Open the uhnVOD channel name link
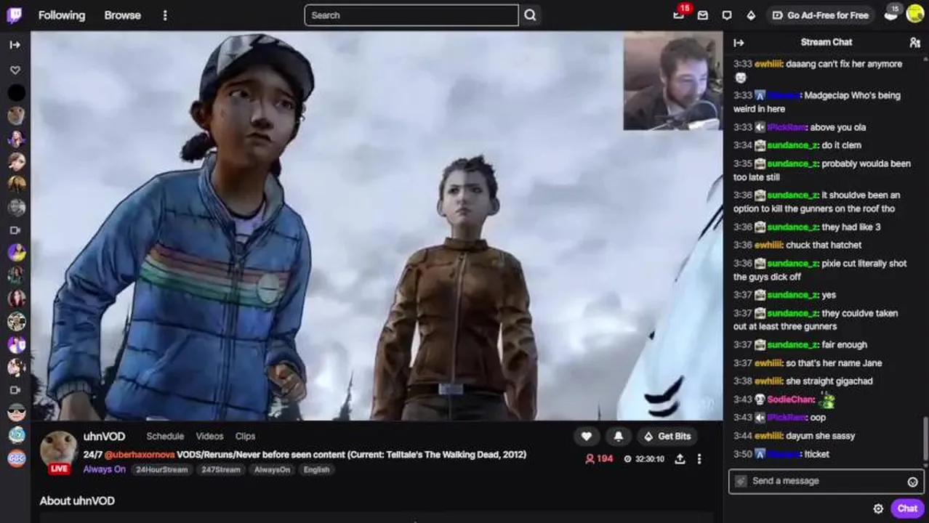This screenshot has width=929, height=523. coord(104,437)
